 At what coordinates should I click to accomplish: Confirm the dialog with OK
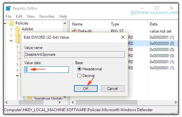[x=86, y=89]
